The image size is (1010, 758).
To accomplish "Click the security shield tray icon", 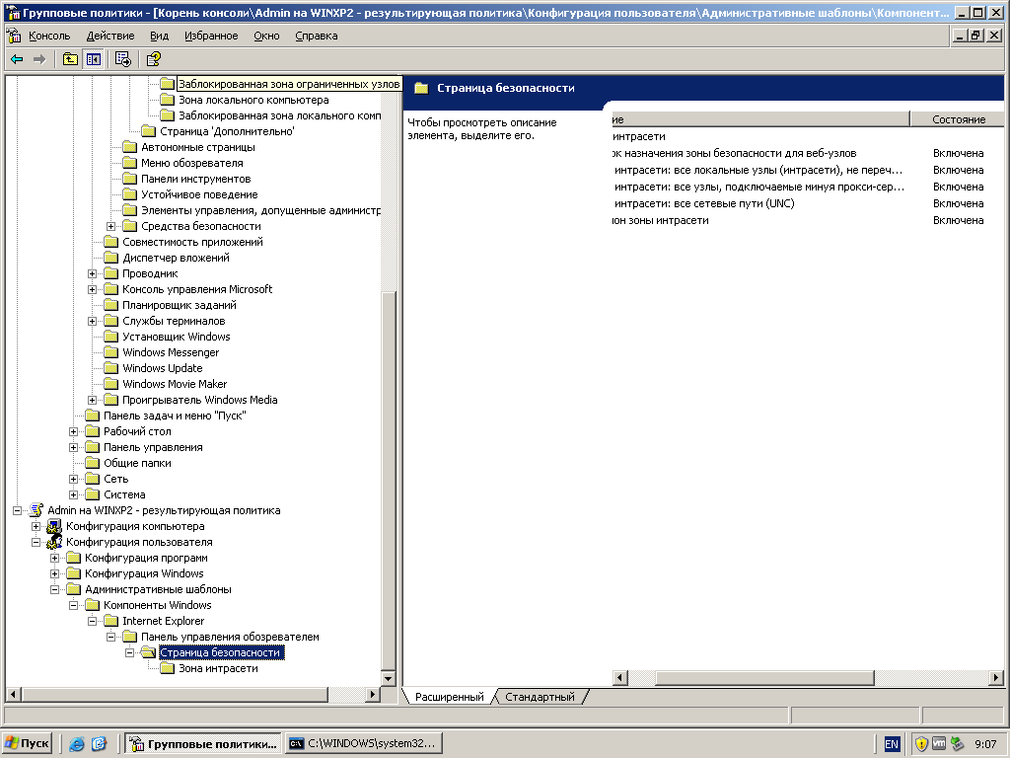I will pyautogui.click(x=921, y=744).
